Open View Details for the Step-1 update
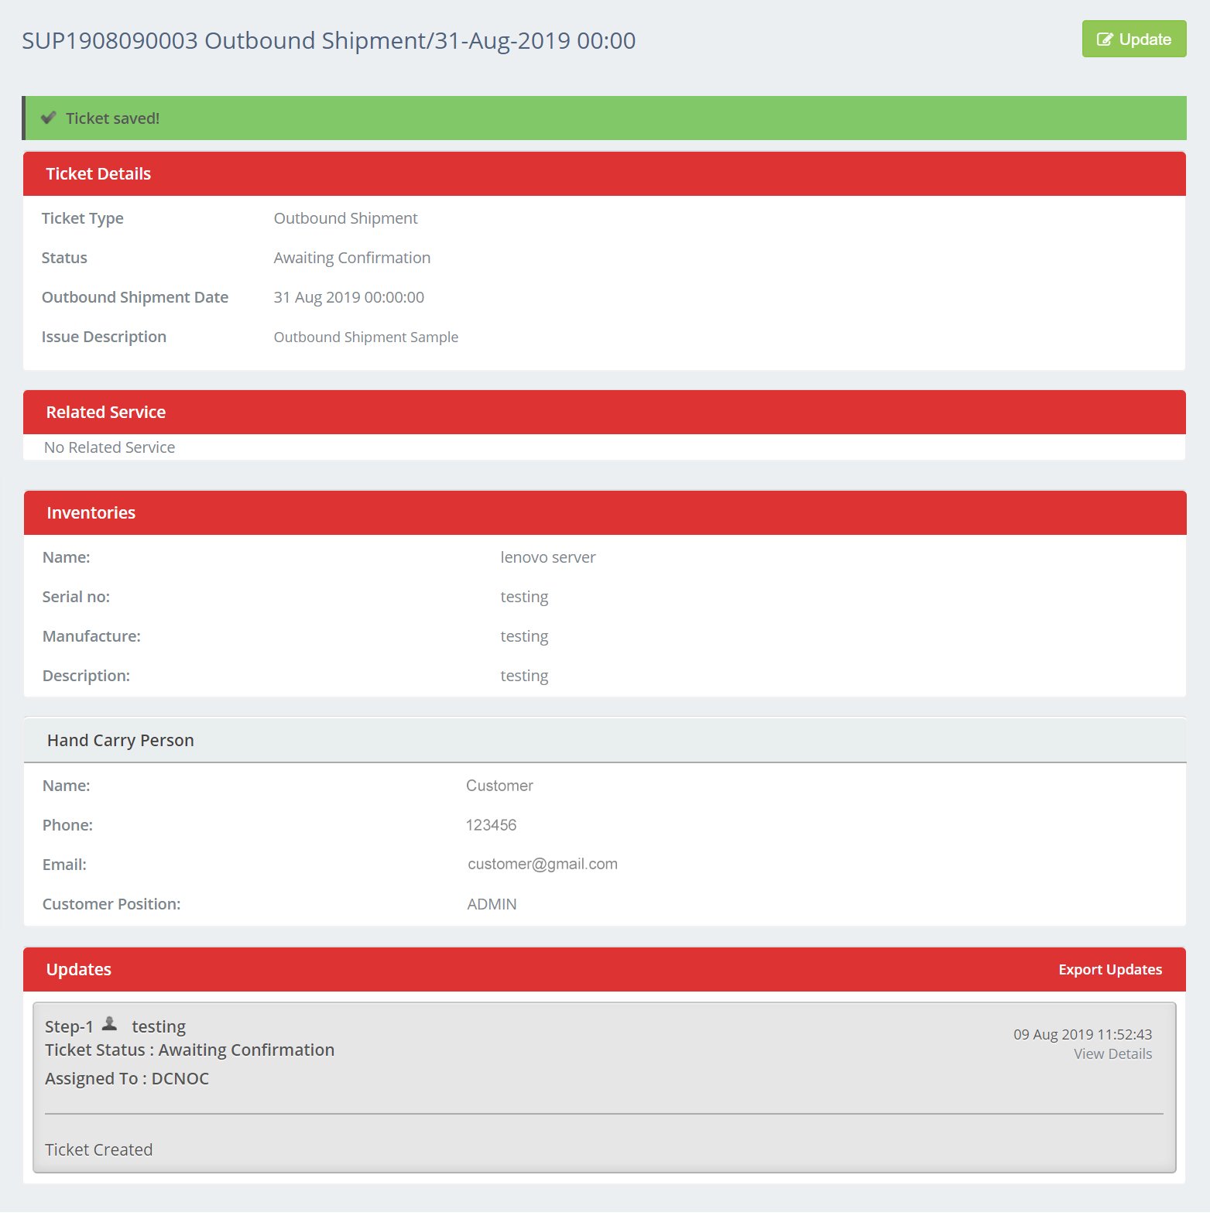Image resolution: width=1210 pixels, height=1216 pixels. (1112, 1054)
